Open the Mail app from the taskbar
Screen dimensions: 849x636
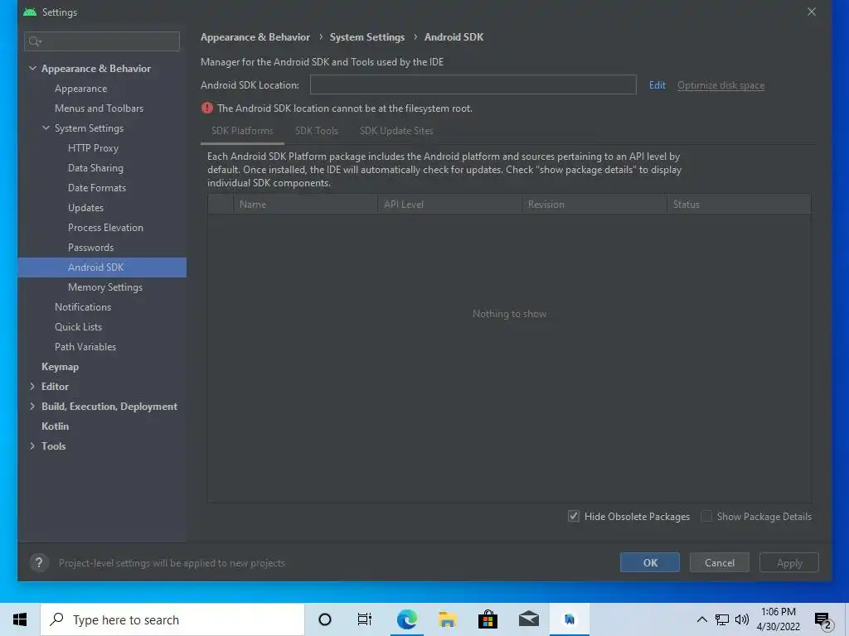click(x=529, y=619)
